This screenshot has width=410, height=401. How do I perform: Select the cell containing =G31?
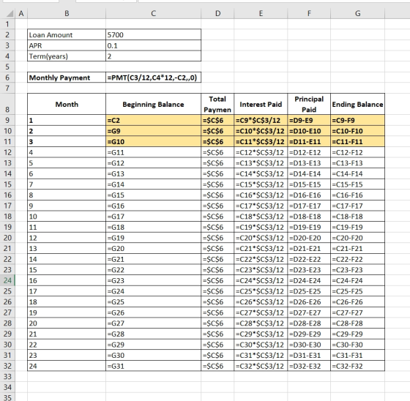[x=154, y=366]
